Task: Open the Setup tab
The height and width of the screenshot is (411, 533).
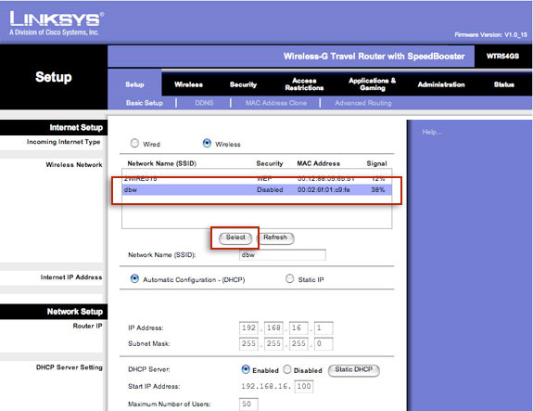Action: coord(134,84)
